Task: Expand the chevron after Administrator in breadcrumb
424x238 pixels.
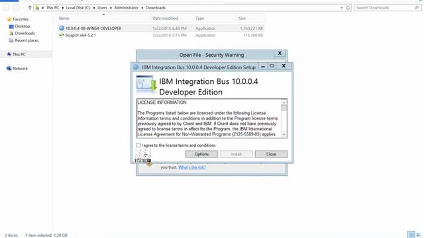Action: (142, 7)
